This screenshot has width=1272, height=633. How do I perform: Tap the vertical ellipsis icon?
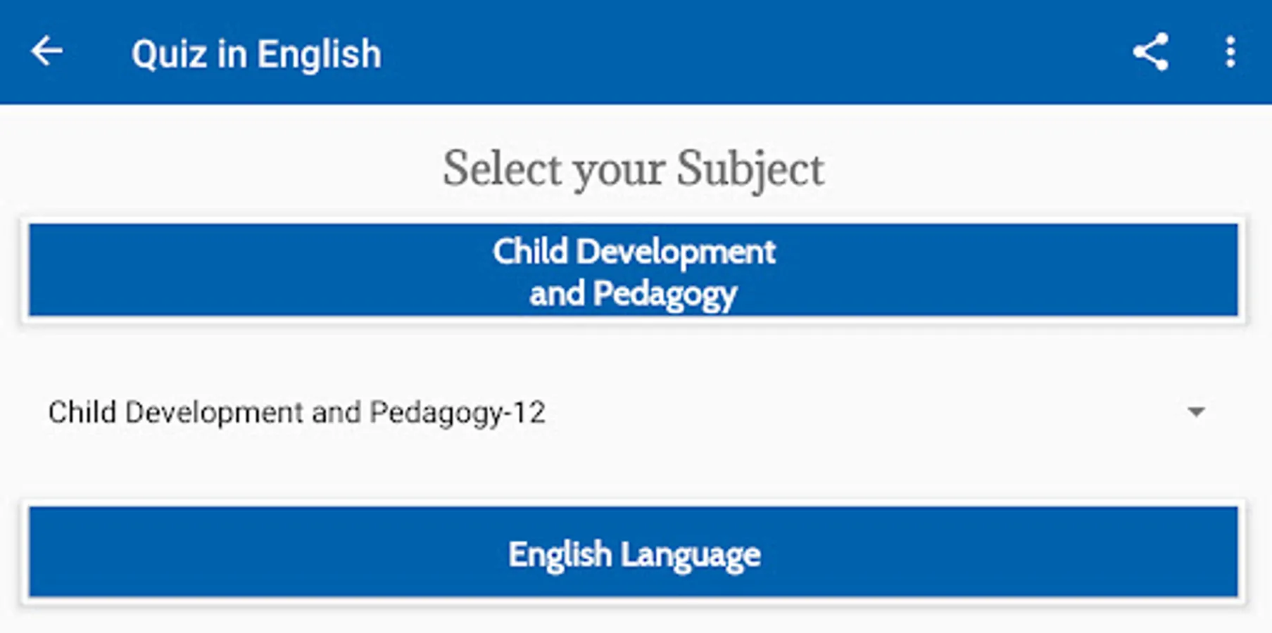[x=1230, y=52]
